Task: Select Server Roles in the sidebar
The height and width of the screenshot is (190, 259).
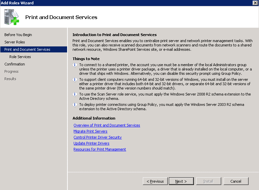Action: (x=15, y=42)
